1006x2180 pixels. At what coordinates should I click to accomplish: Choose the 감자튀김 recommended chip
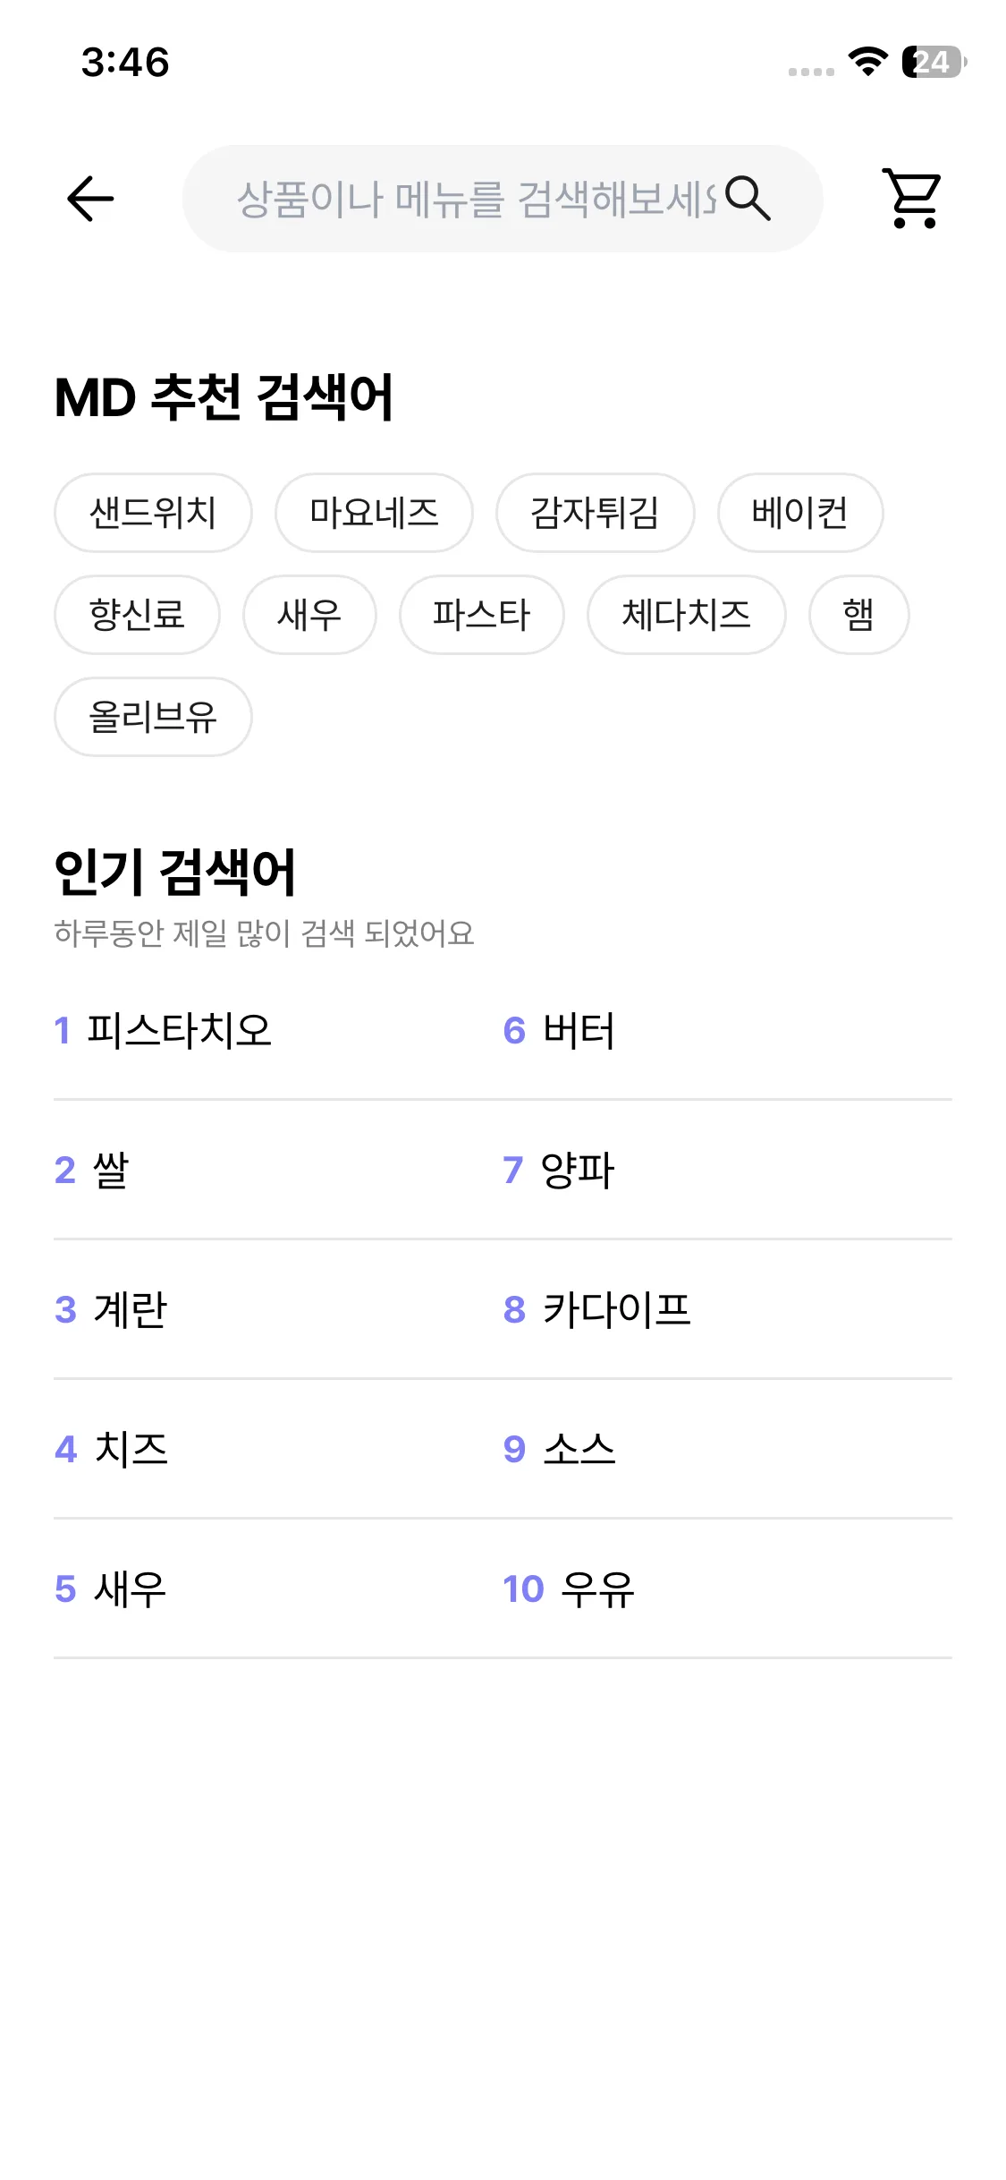595,513
